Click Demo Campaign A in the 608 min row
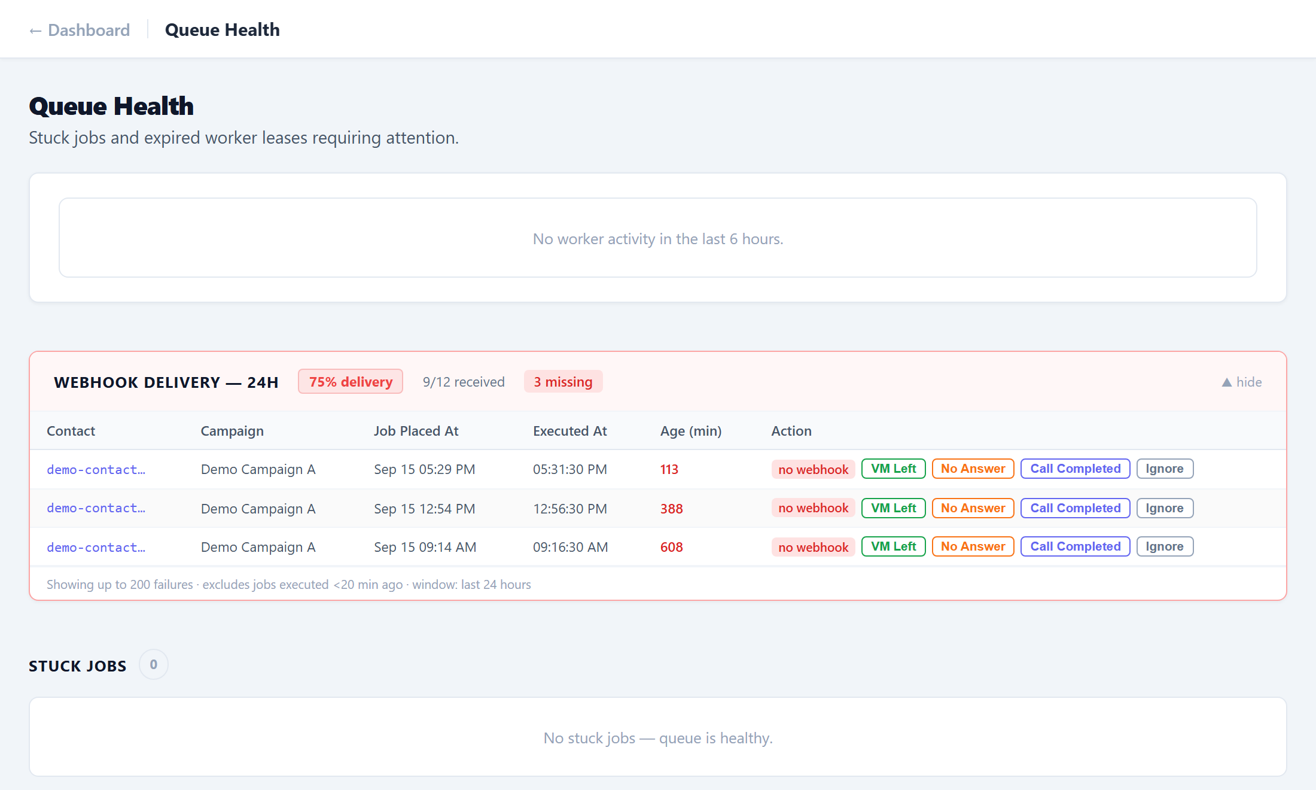The width and height of the screenshot is (1316, 790). click(x=258, y=547)
